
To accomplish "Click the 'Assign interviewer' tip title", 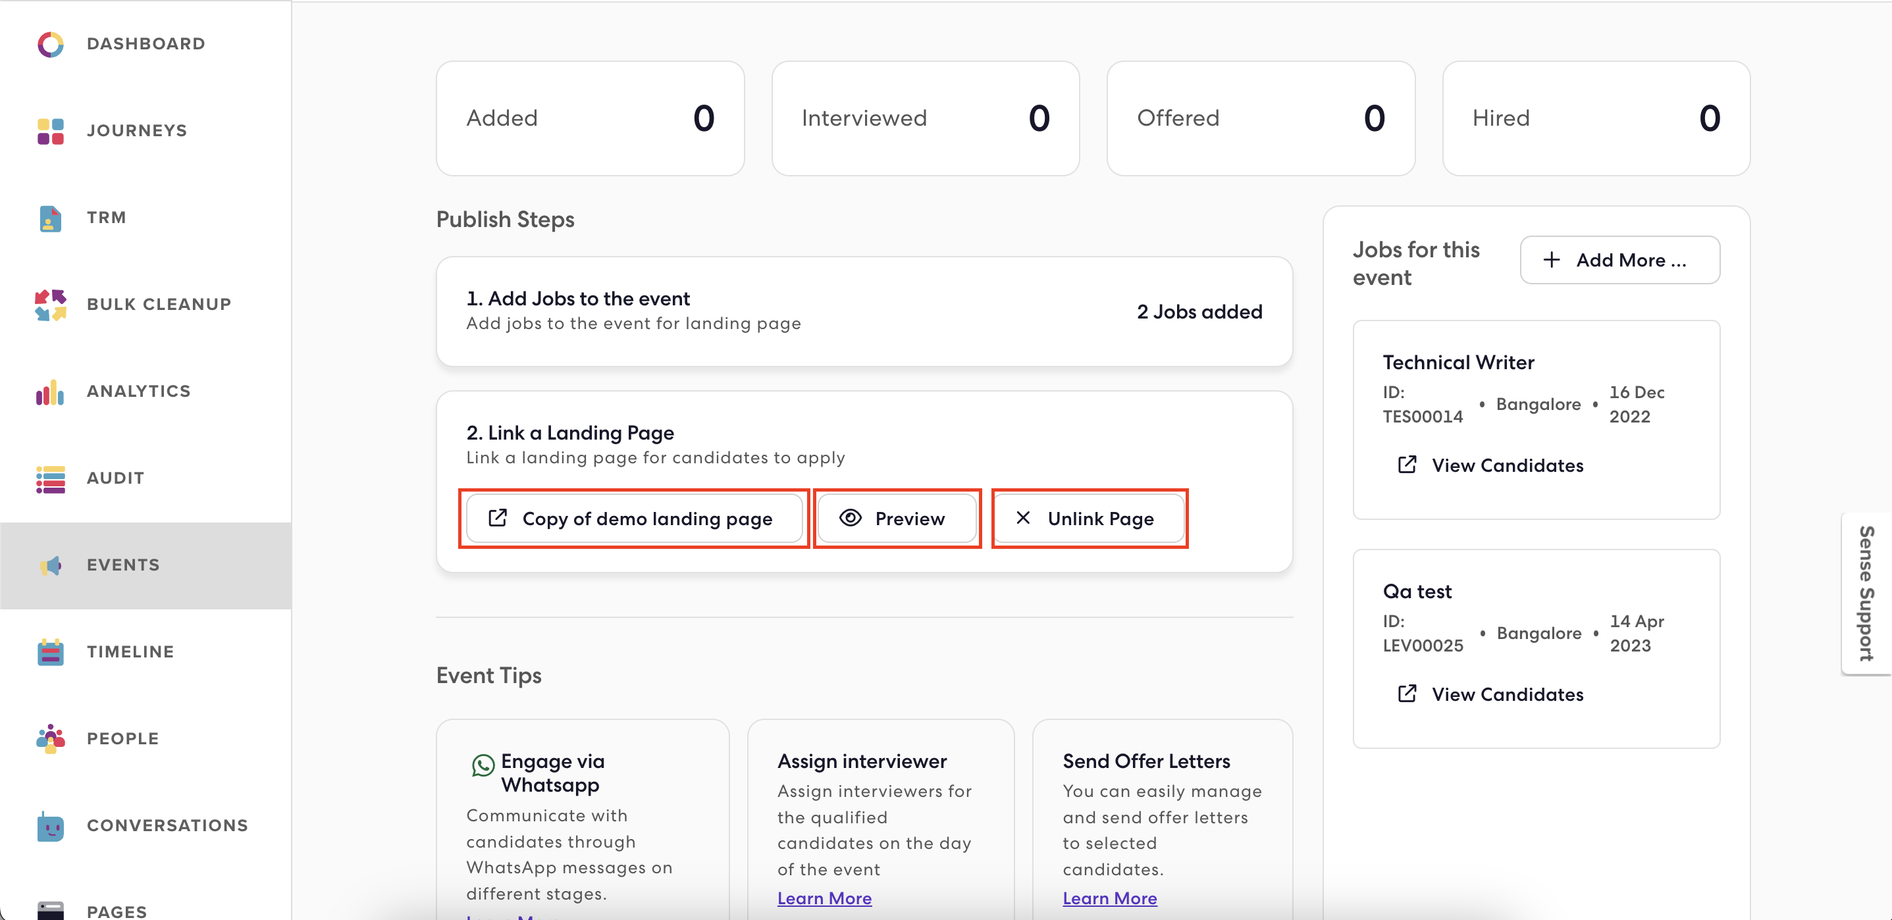I will point(862,761).
